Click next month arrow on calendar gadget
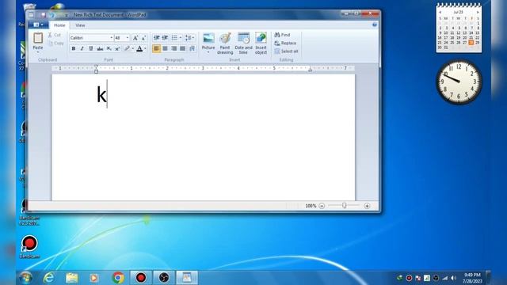This screenshot has height=285, width=507. coord(478,13)
